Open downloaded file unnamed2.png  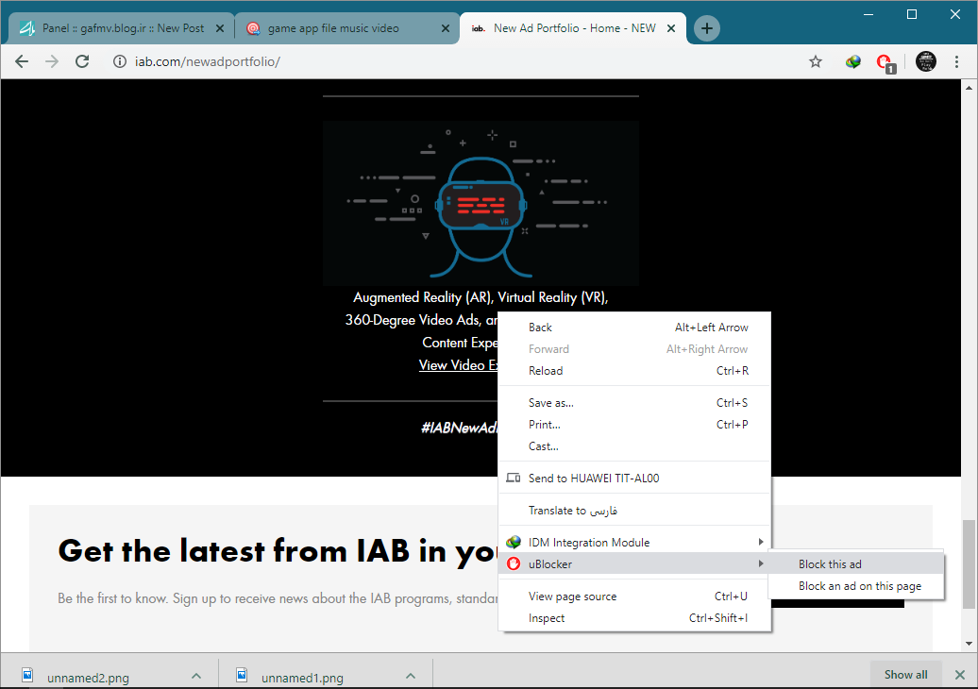point(88,677)
